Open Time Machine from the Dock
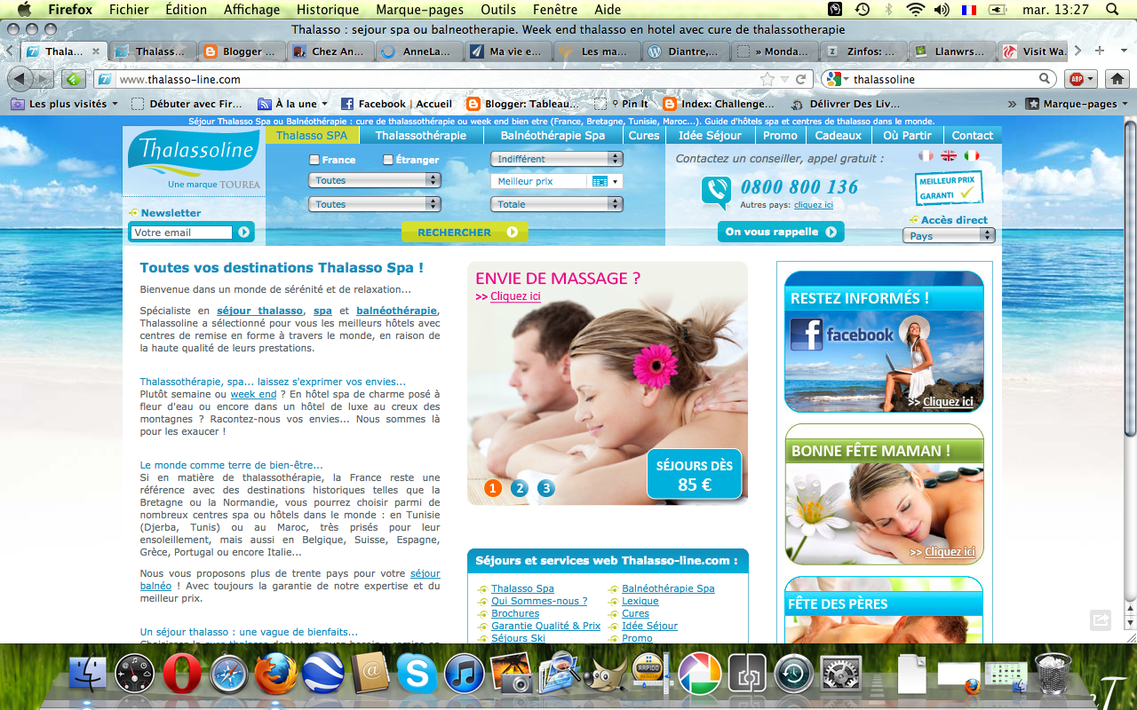The width and height of the screenshot is (1137, 710). coord(794,674)
